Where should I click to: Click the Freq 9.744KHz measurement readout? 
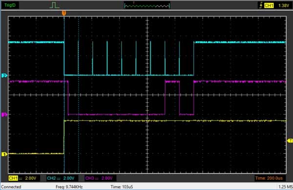[69, 187]
